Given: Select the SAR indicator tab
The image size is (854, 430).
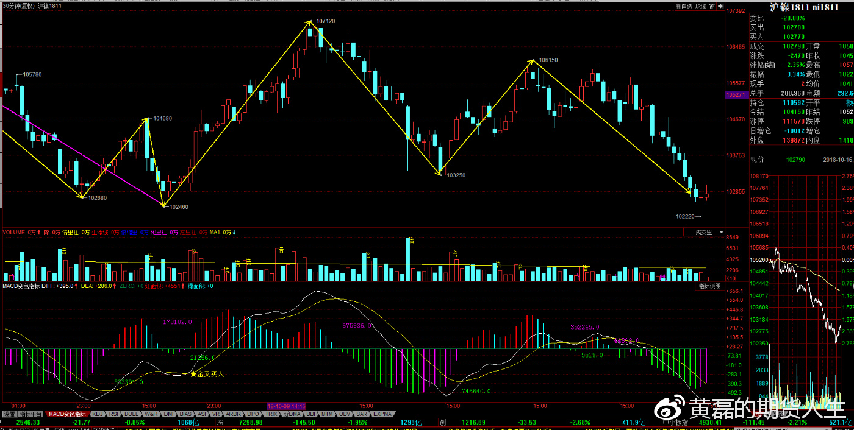Looking at the screenshot, I should [x=362, y=414].
